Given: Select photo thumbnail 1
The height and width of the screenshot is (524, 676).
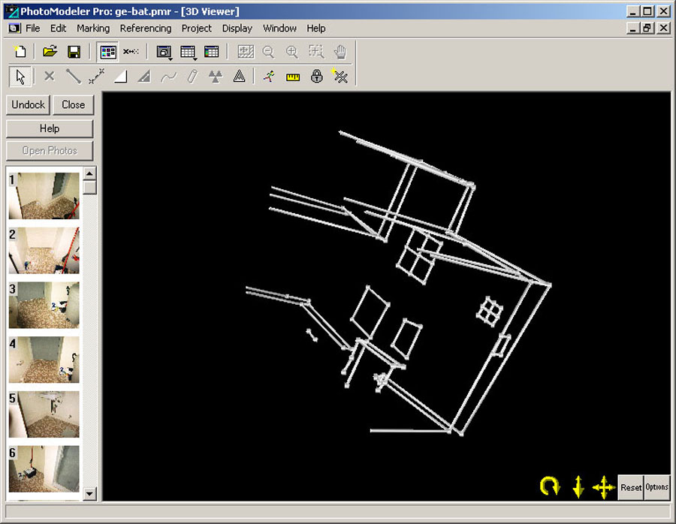Looking at the screenshot, I should (x=44, y=196).
